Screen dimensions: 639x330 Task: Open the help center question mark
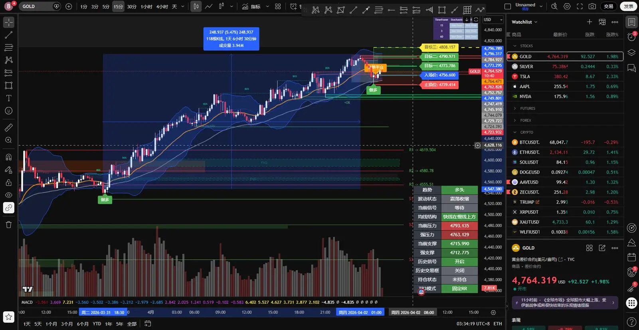[x=631, y=322]
